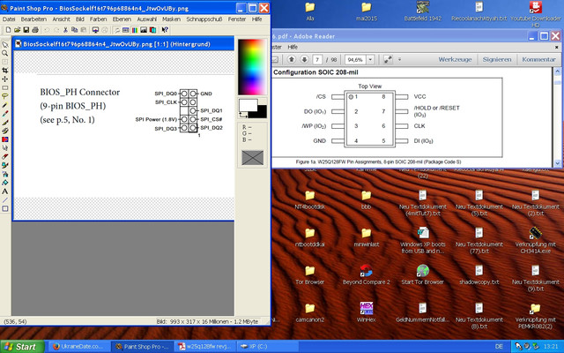Go to next page in Adobe Reader
The height and width of the screenshot is (353, 564).
pyautogui.click(x=304, y=59)
